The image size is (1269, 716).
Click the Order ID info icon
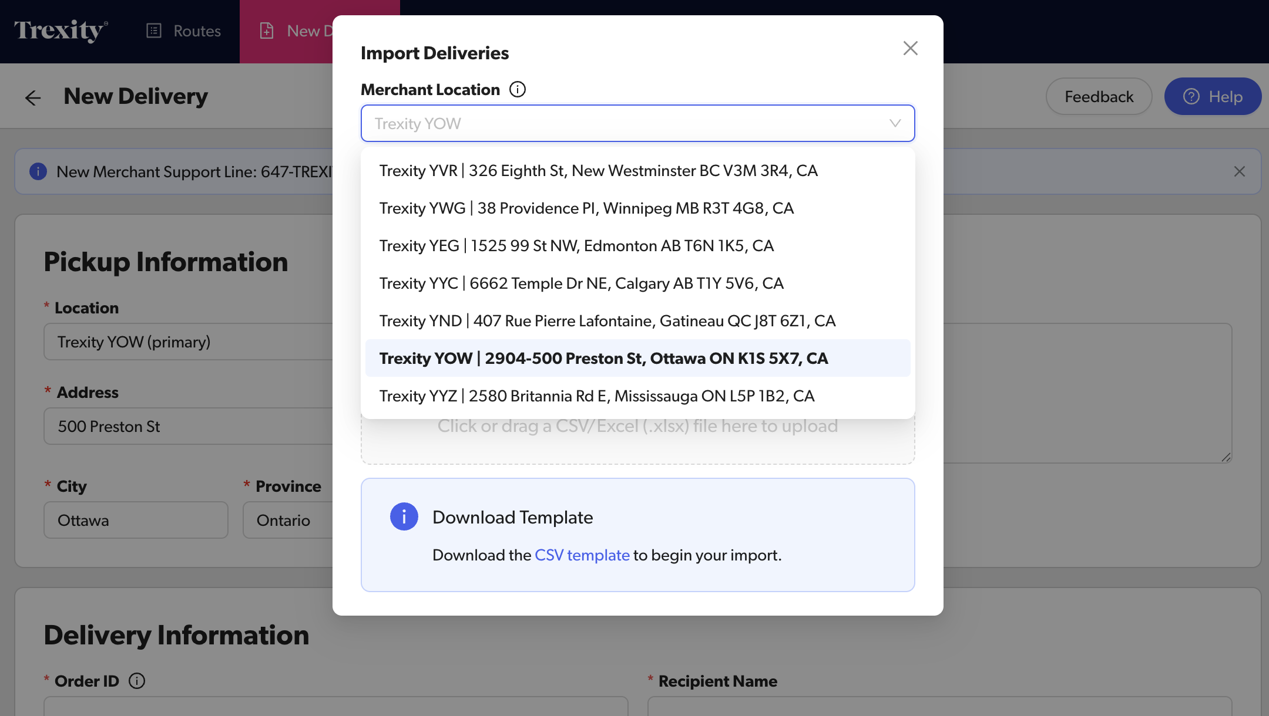coord(137,681)
